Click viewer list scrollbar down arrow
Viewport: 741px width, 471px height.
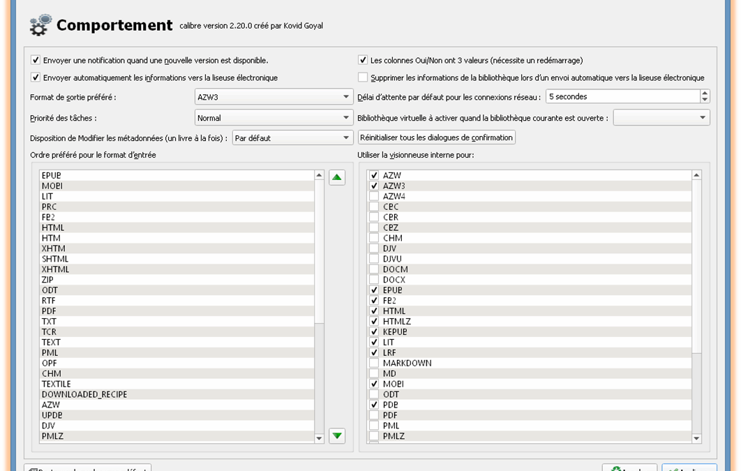coord(696,438)
